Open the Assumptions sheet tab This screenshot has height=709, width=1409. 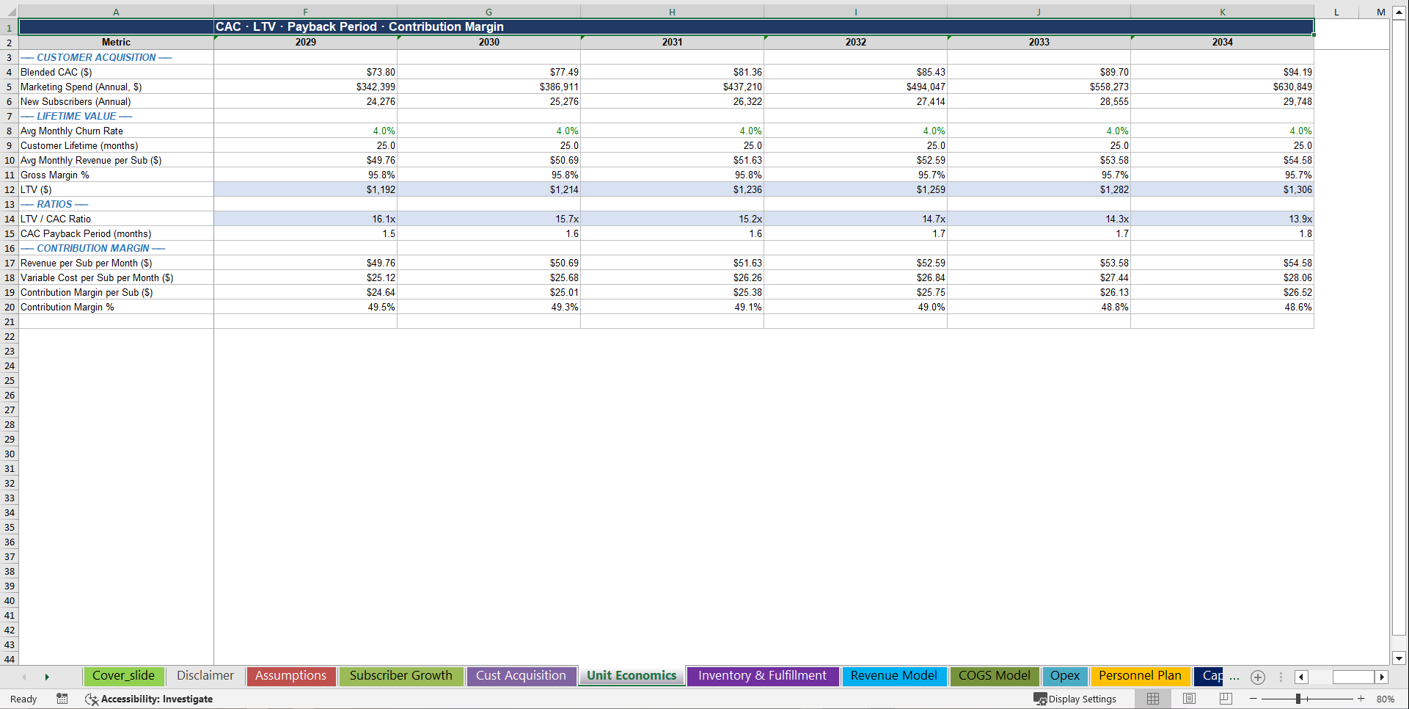[291, 676]
